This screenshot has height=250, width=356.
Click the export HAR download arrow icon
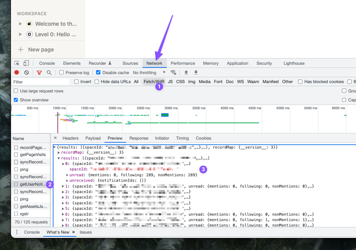tap(196, 73)
